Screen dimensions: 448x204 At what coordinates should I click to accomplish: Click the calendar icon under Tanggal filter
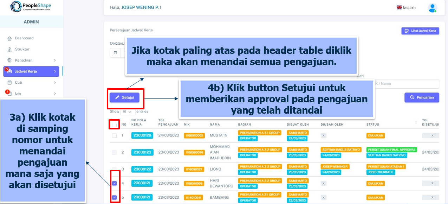pos(115,53)
